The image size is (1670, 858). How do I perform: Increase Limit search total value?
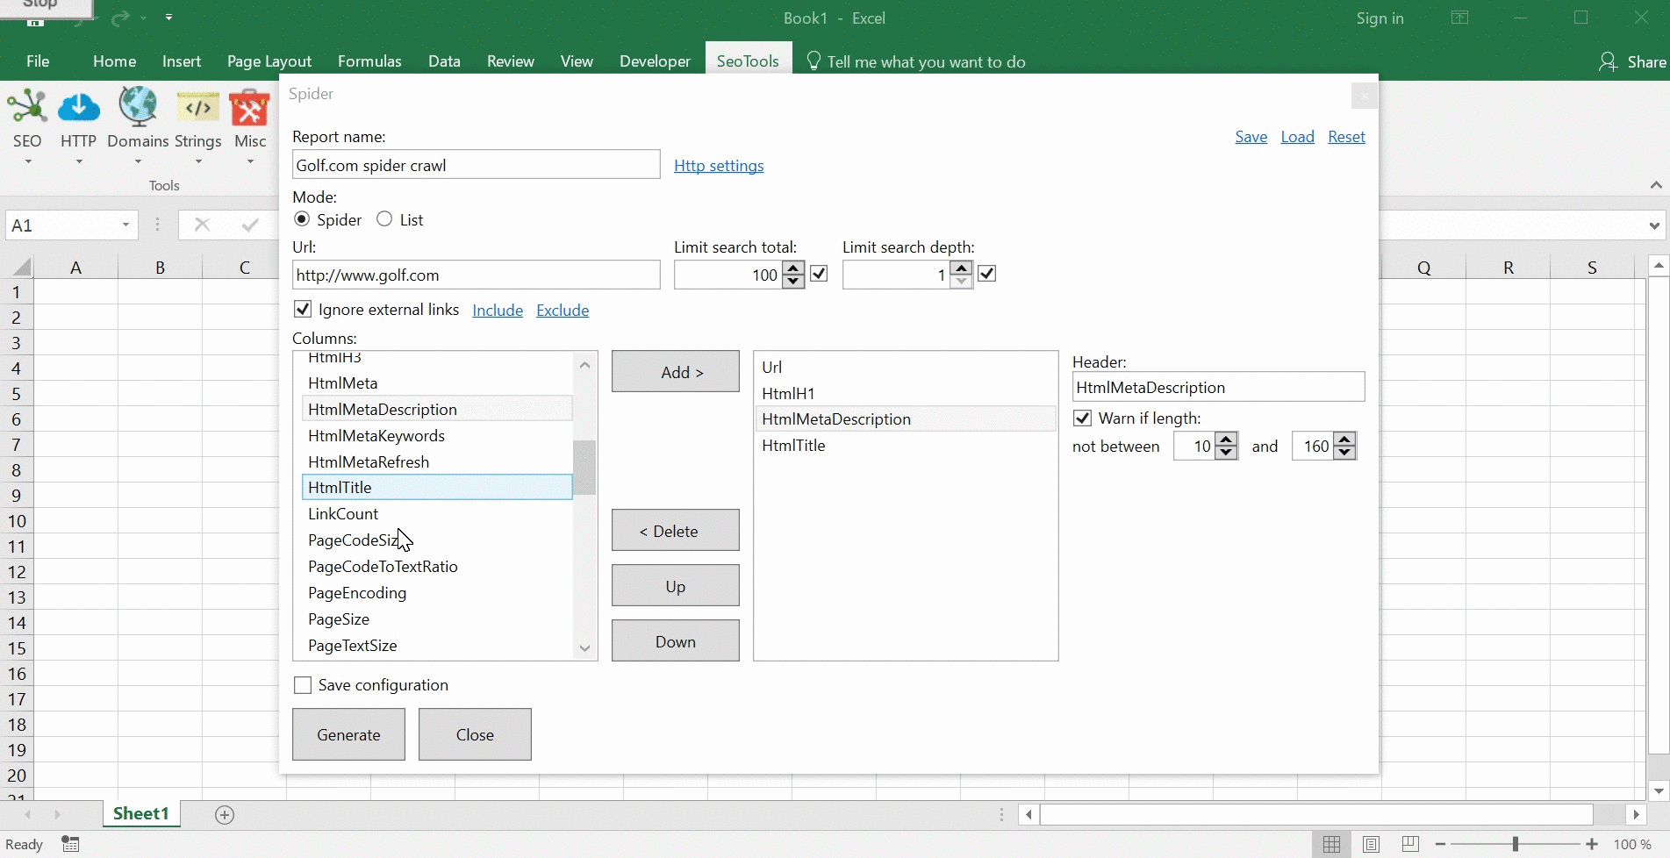(793, 268)
